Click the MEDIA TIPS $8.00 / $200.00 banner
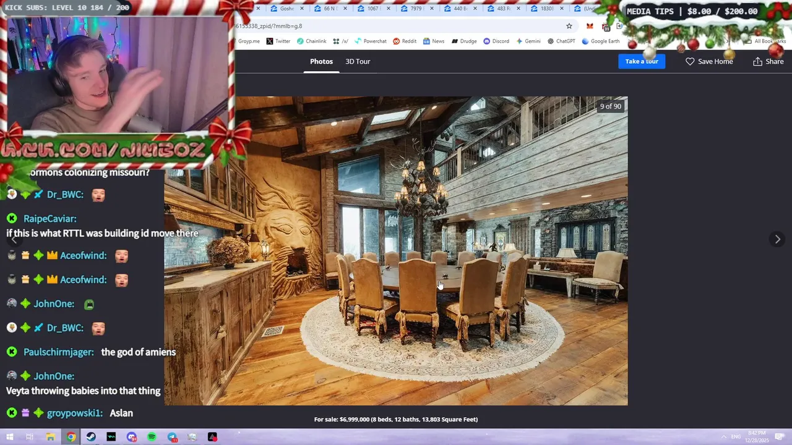Screen dimensions: 792x445 (x=692, y=11)
